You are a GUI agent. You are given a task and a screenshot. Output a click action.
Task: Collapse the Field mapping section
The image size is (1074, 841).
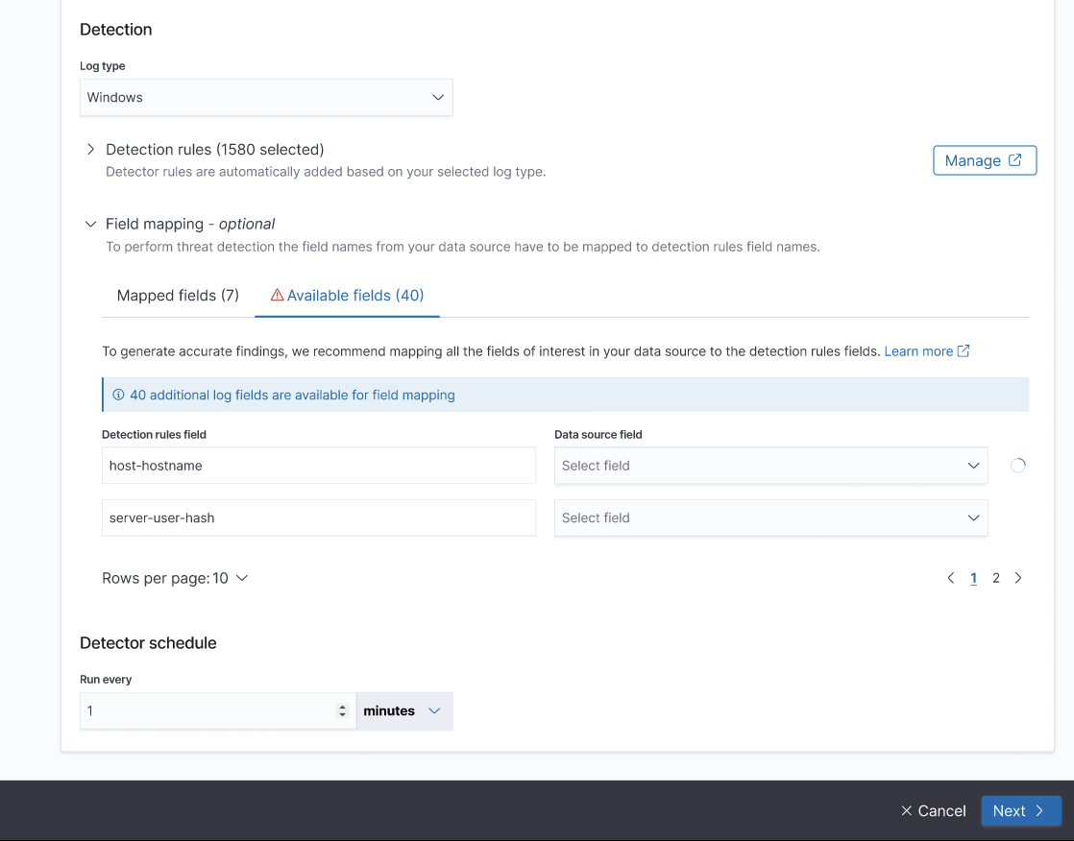point(89,223)
